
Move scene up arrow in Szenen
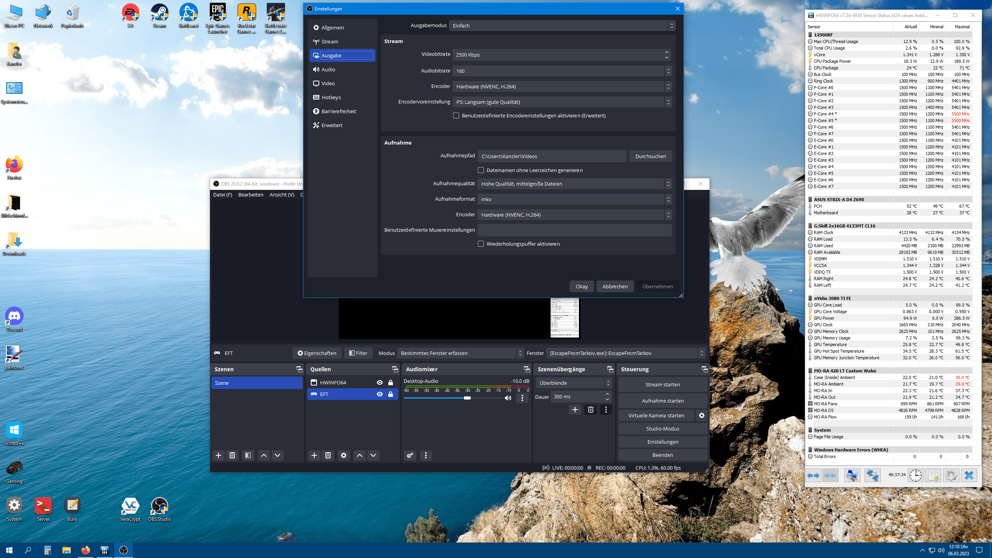(x=264, y=455)
